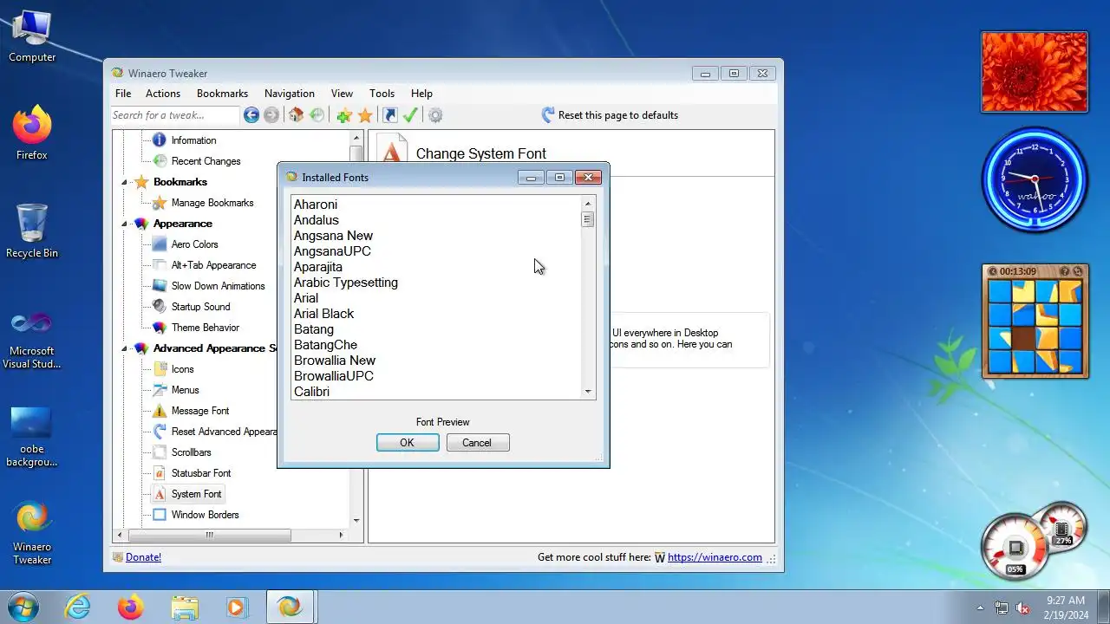Click Cancel in Installed Fonts dialog
Viewport: 1110px width, 624px height.
[x=478, y=443]
